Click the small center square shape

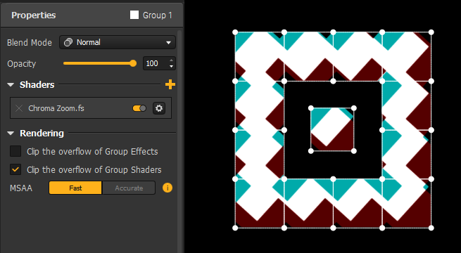(x=332, y=129)
